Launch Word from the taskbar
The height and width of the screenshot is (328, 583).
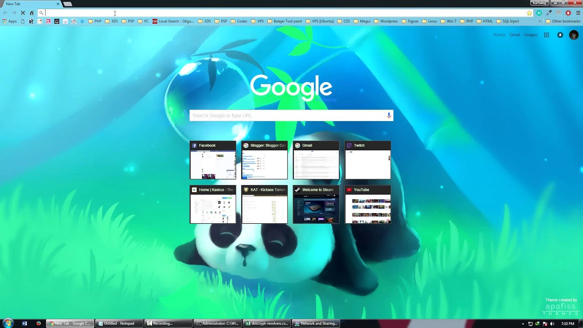pyautogui.click(x=25, y=323)
